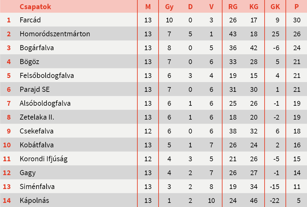Click the P points column header
307x207 pixels.
pyautogui.click(x=297, y=7)
